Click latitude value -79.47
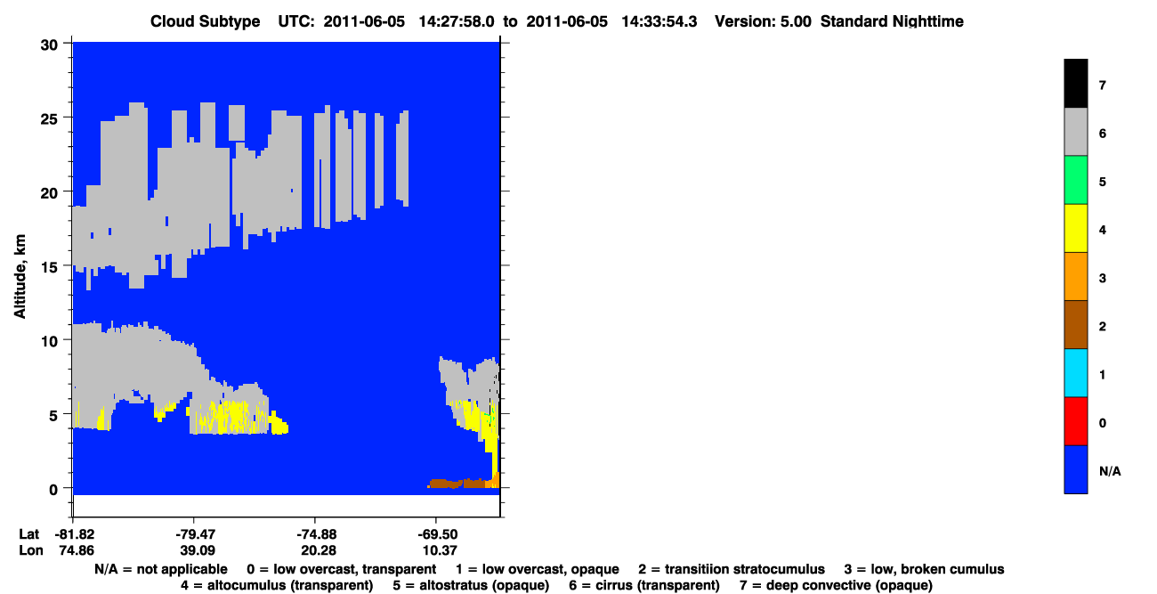Viewport: 1157px width, 594px height. coord(194,534)
